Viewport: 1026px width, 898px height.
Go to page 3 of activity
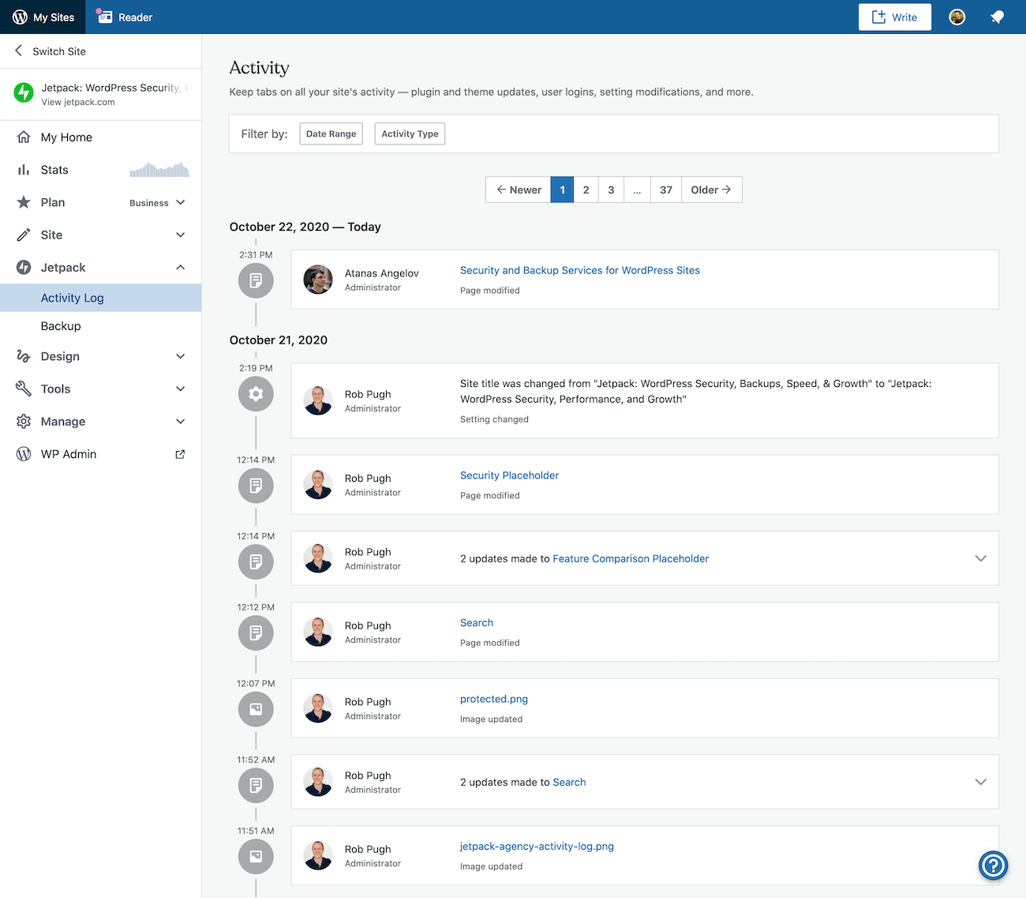coord(611,190)
